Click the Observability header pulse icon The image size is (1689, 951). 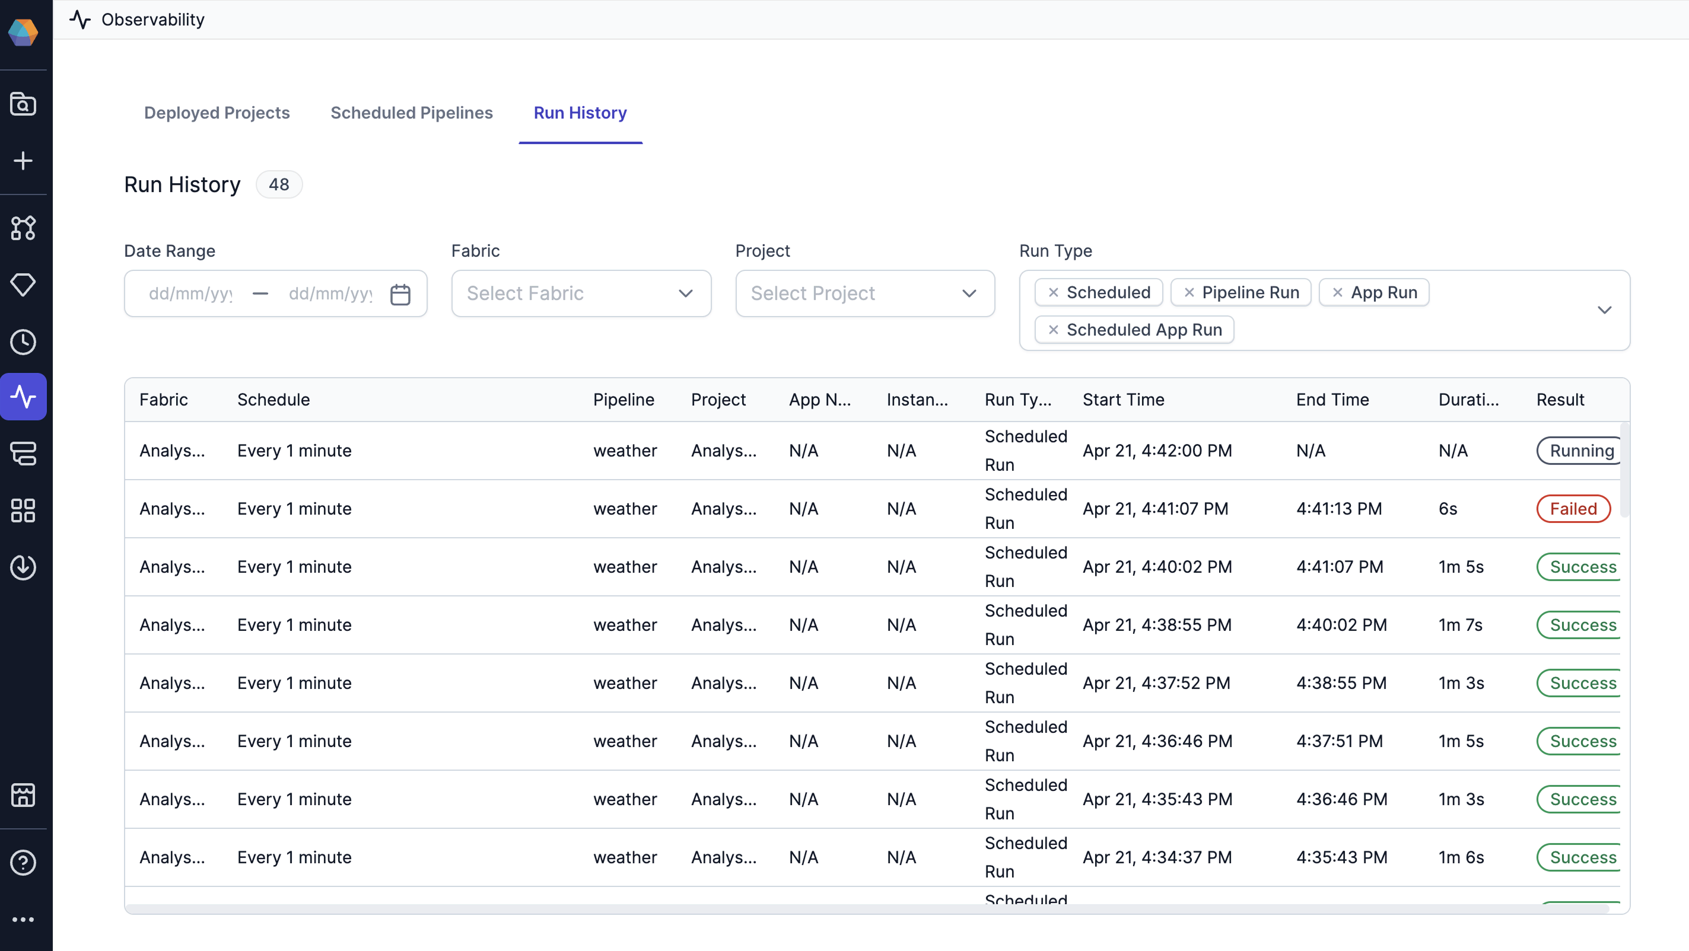[x=80, y=20]
